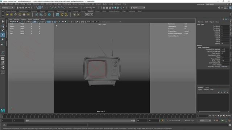Click the Arnold Render play shelf icon
This screenshot has height=130, width=232.
pos(91,14)
